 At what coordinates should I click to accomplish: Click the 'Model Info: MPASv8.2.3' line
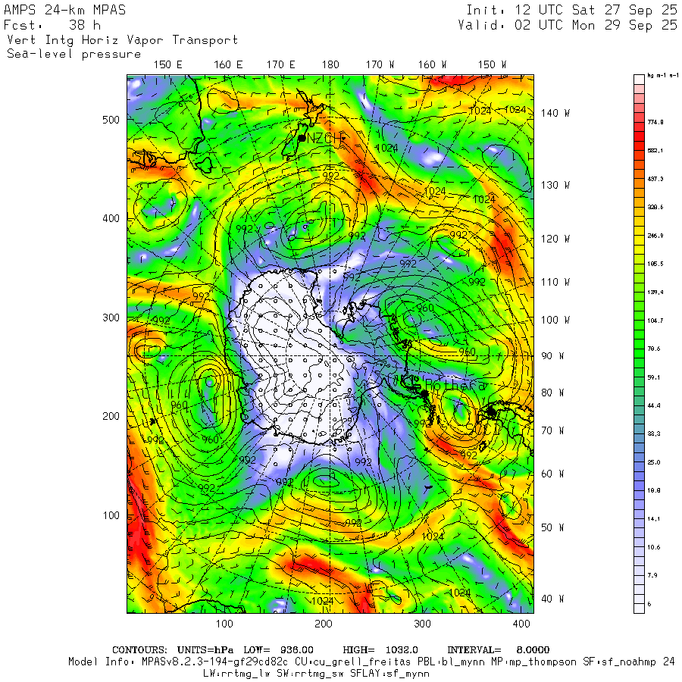[371, 662]
